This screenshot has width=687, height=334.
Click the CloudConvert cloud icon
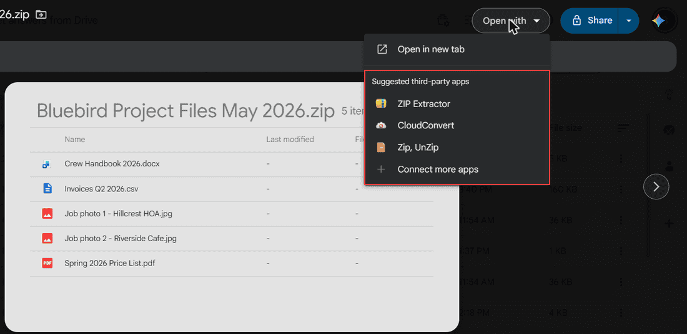(381, 125)
